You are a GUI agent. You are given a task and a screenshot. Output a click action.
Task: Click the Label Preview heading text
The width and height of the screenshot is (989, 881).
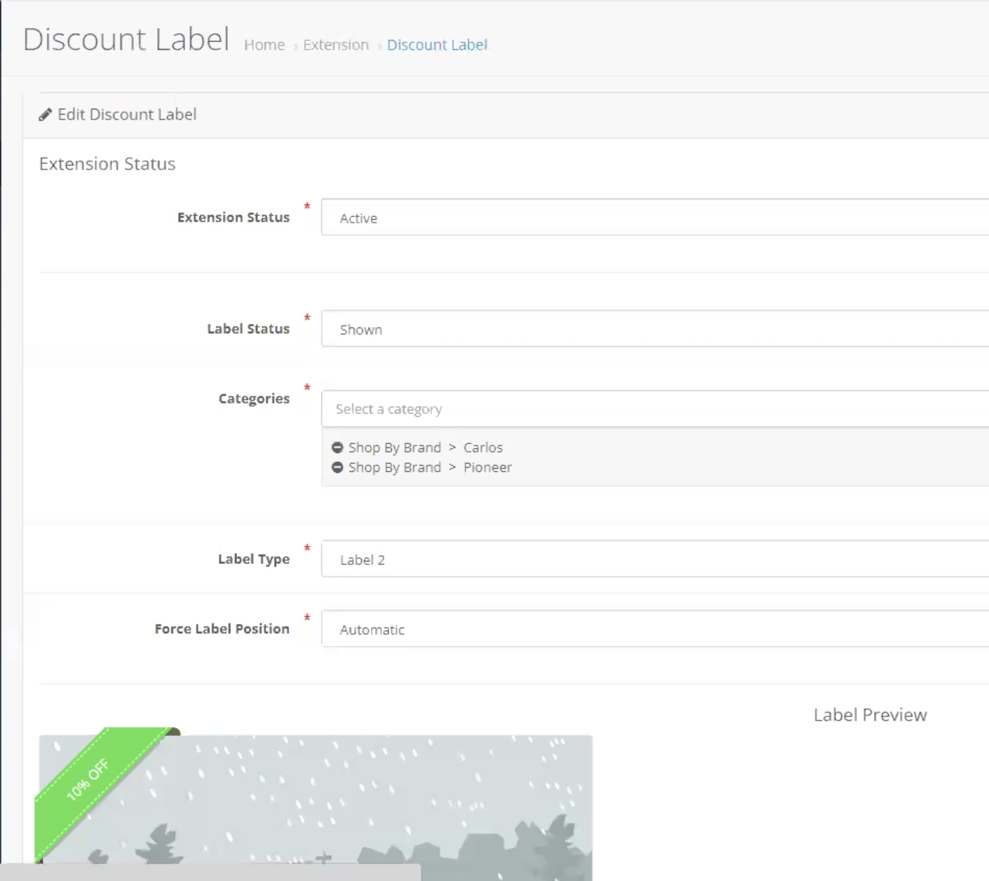pyautogui.click(x=870, y=715)
